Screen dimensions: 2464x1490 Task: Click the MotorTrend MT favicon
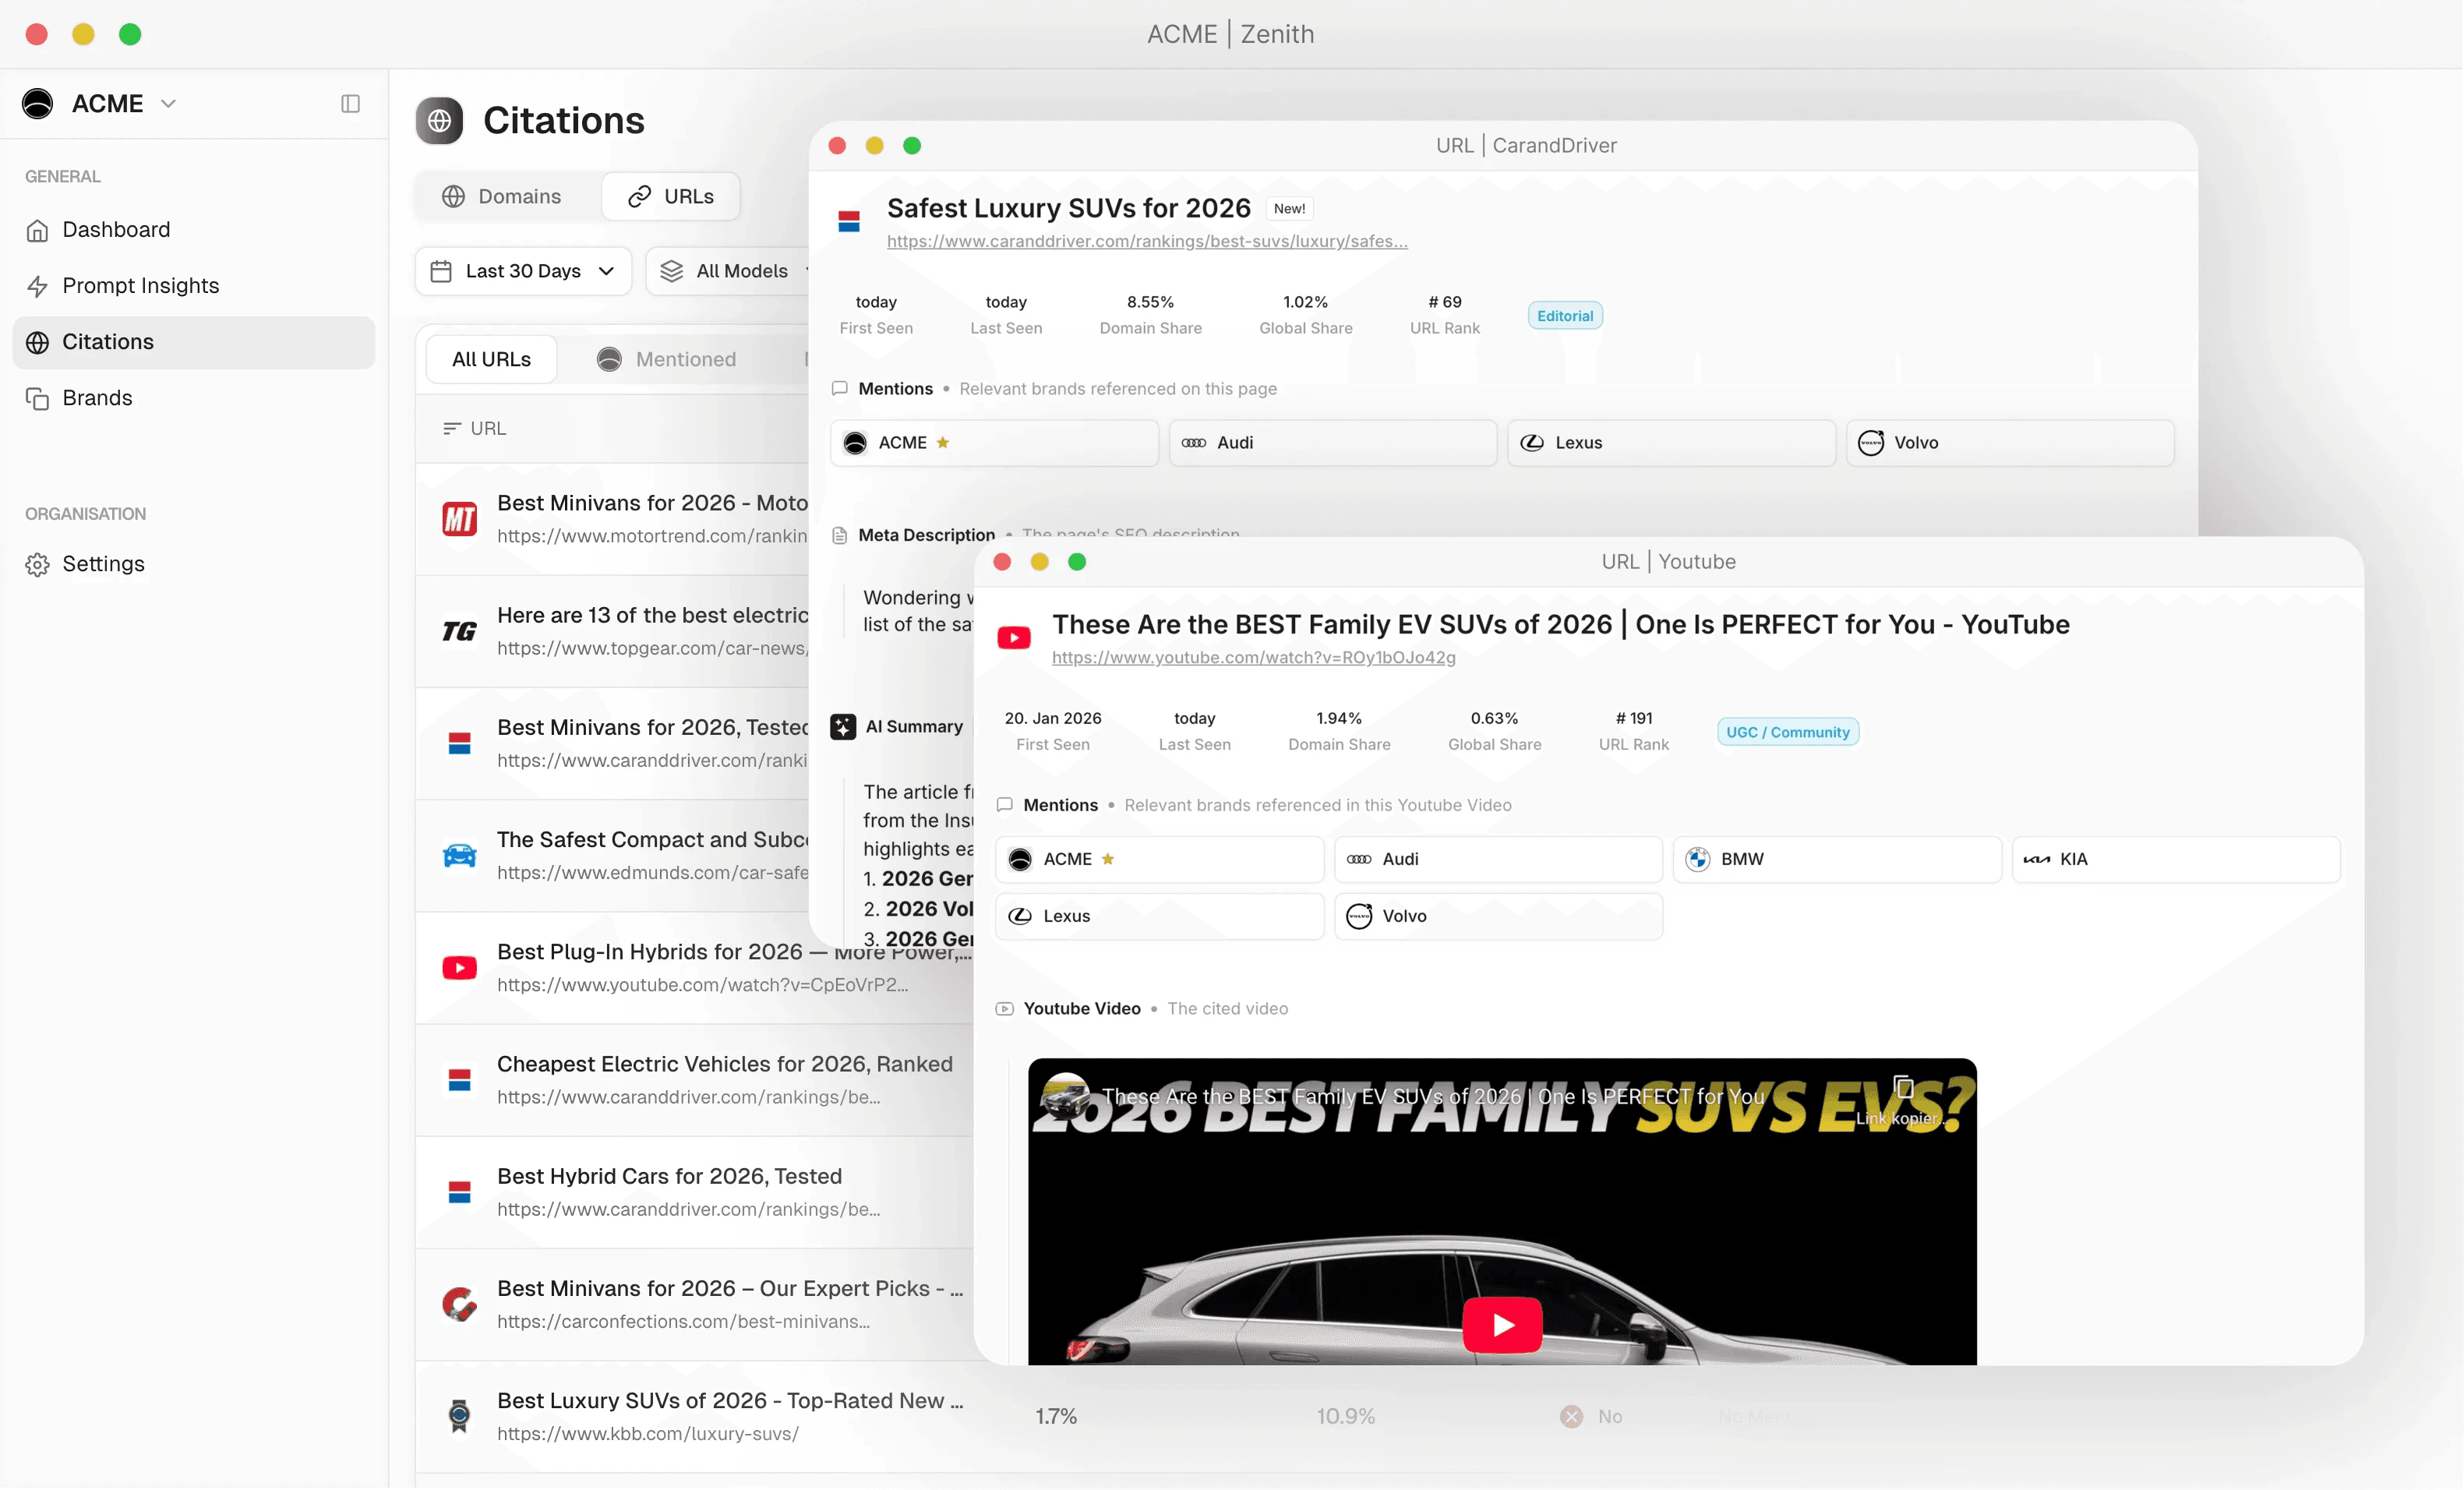459,519
